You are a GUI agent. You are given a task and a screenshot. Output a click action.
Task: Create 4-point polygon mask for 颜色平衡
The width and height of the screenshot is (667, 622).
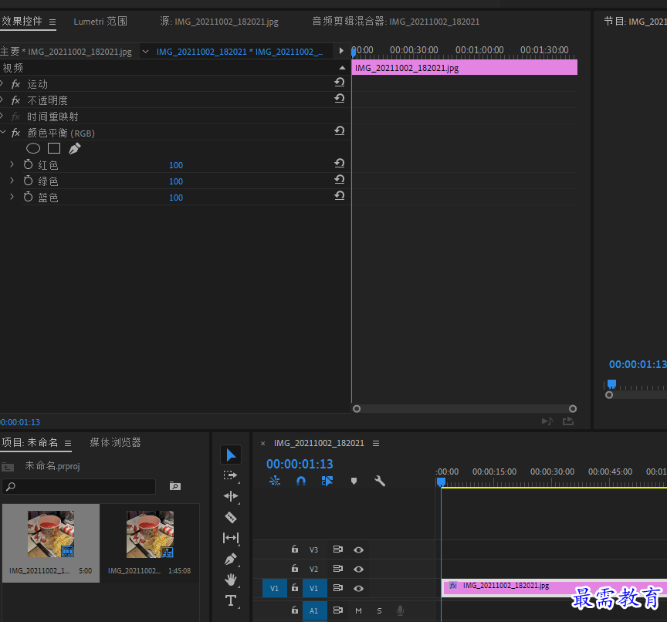click(x=54, y=148)
